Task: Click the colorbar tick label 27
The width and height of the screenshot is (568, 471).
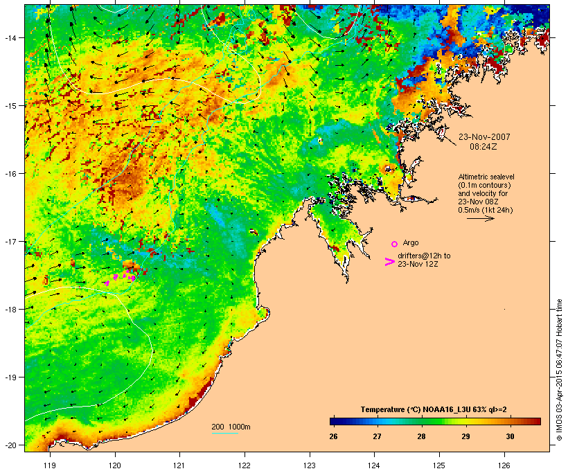Action: click(377, 436)
